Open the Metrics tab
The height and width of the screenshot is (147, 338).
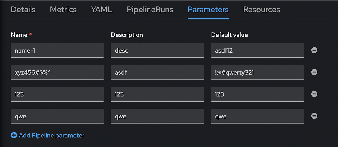pos(63,10)
